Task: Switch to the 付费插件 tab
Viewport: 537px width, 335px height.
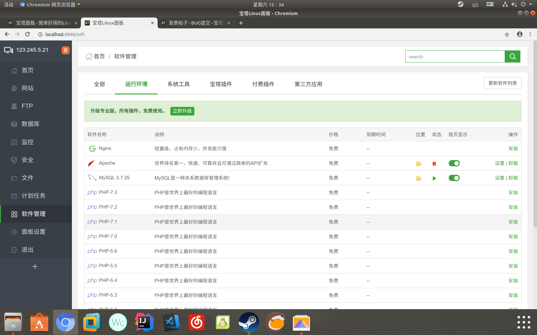Action: pyautogui.click(x=263, y=84)
